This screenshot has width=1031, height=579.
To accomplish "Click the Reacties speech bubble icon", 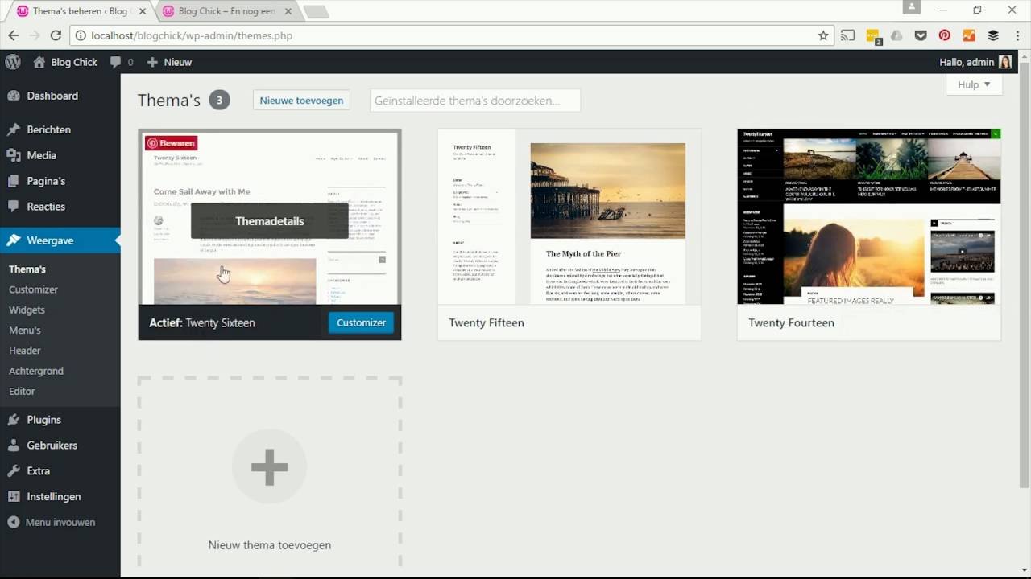I will click(14, 207).
